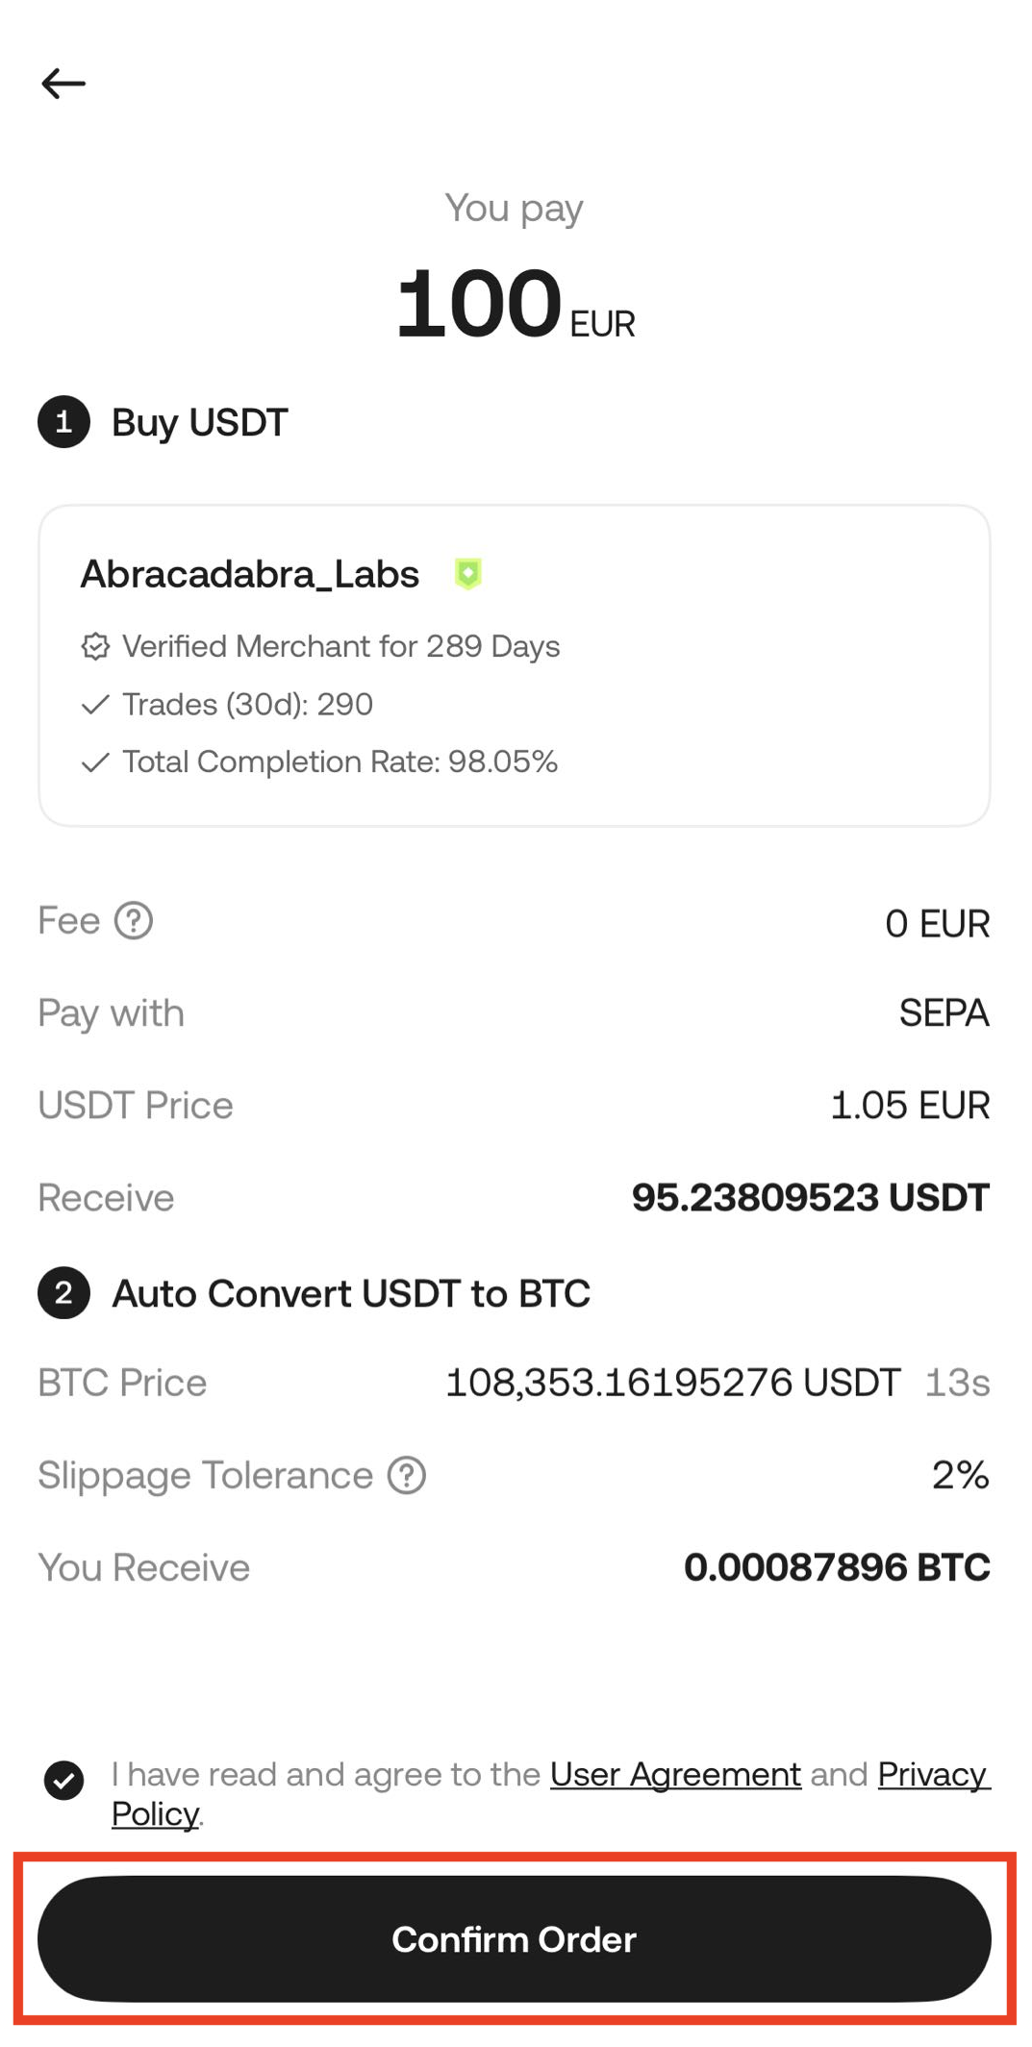Tap the step 1 circle badge

click(x=63, y=422)
